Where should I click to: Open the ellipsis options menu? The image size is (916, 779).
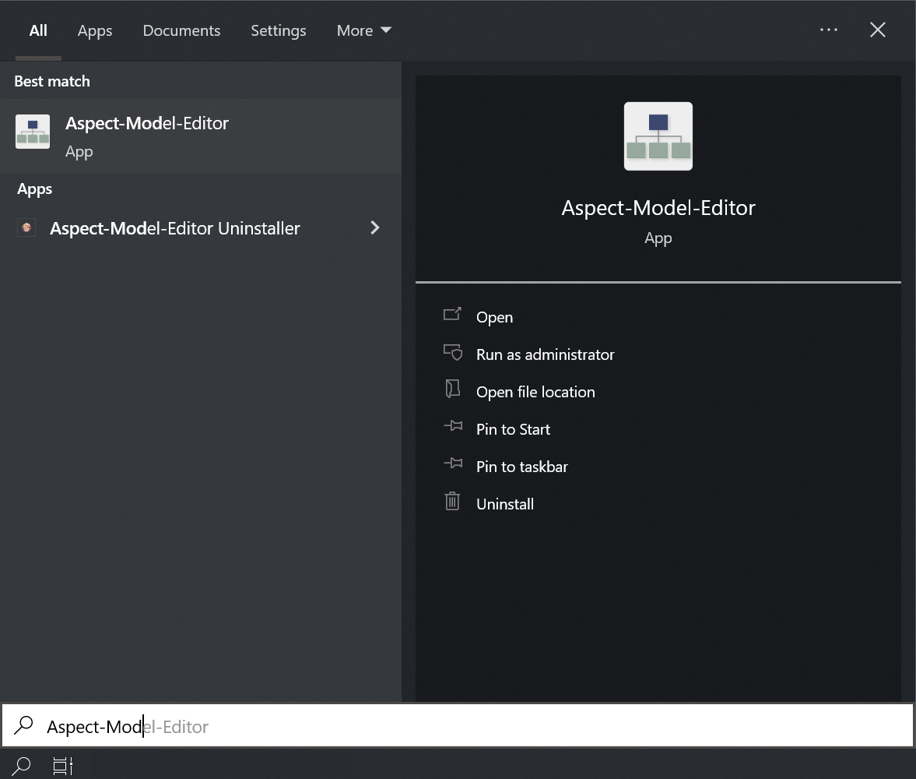829,30
